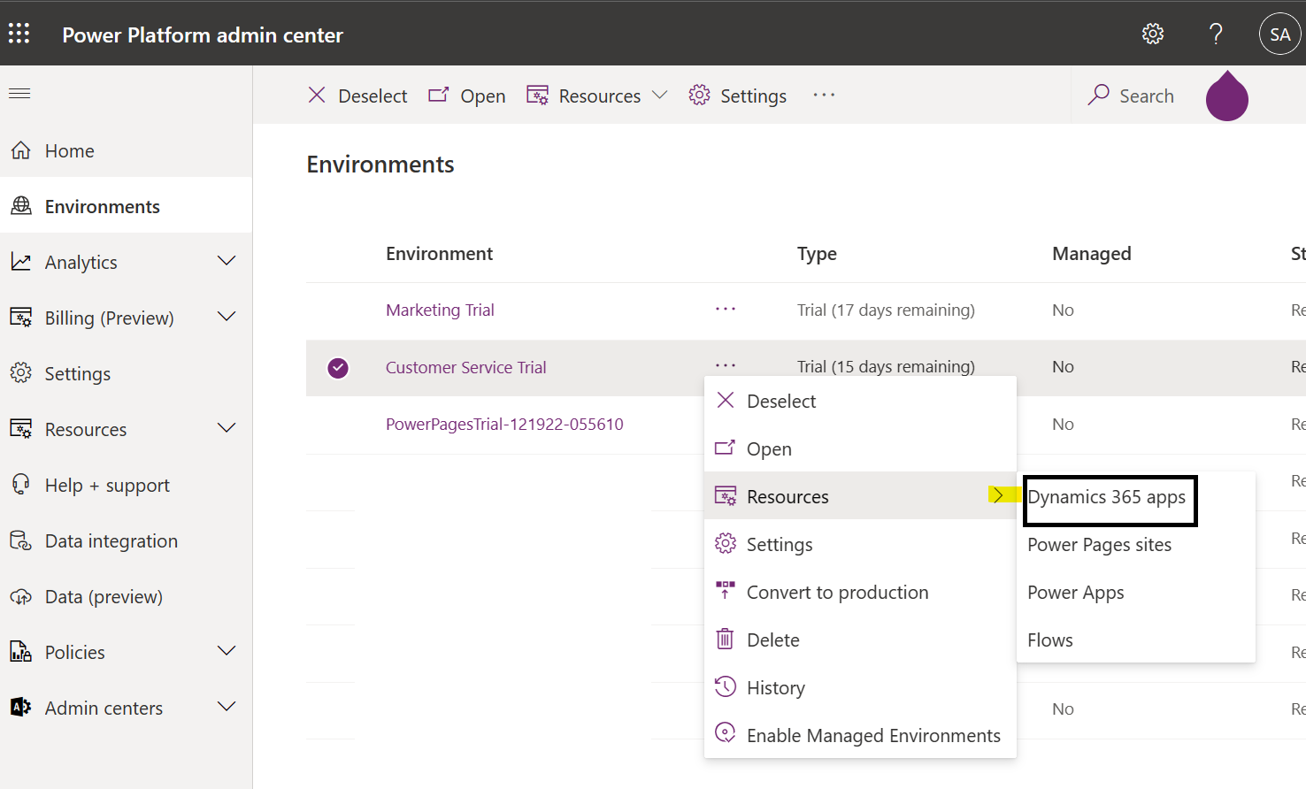
Task: Click the purple droplet icon
Action: click(1227, 96)
